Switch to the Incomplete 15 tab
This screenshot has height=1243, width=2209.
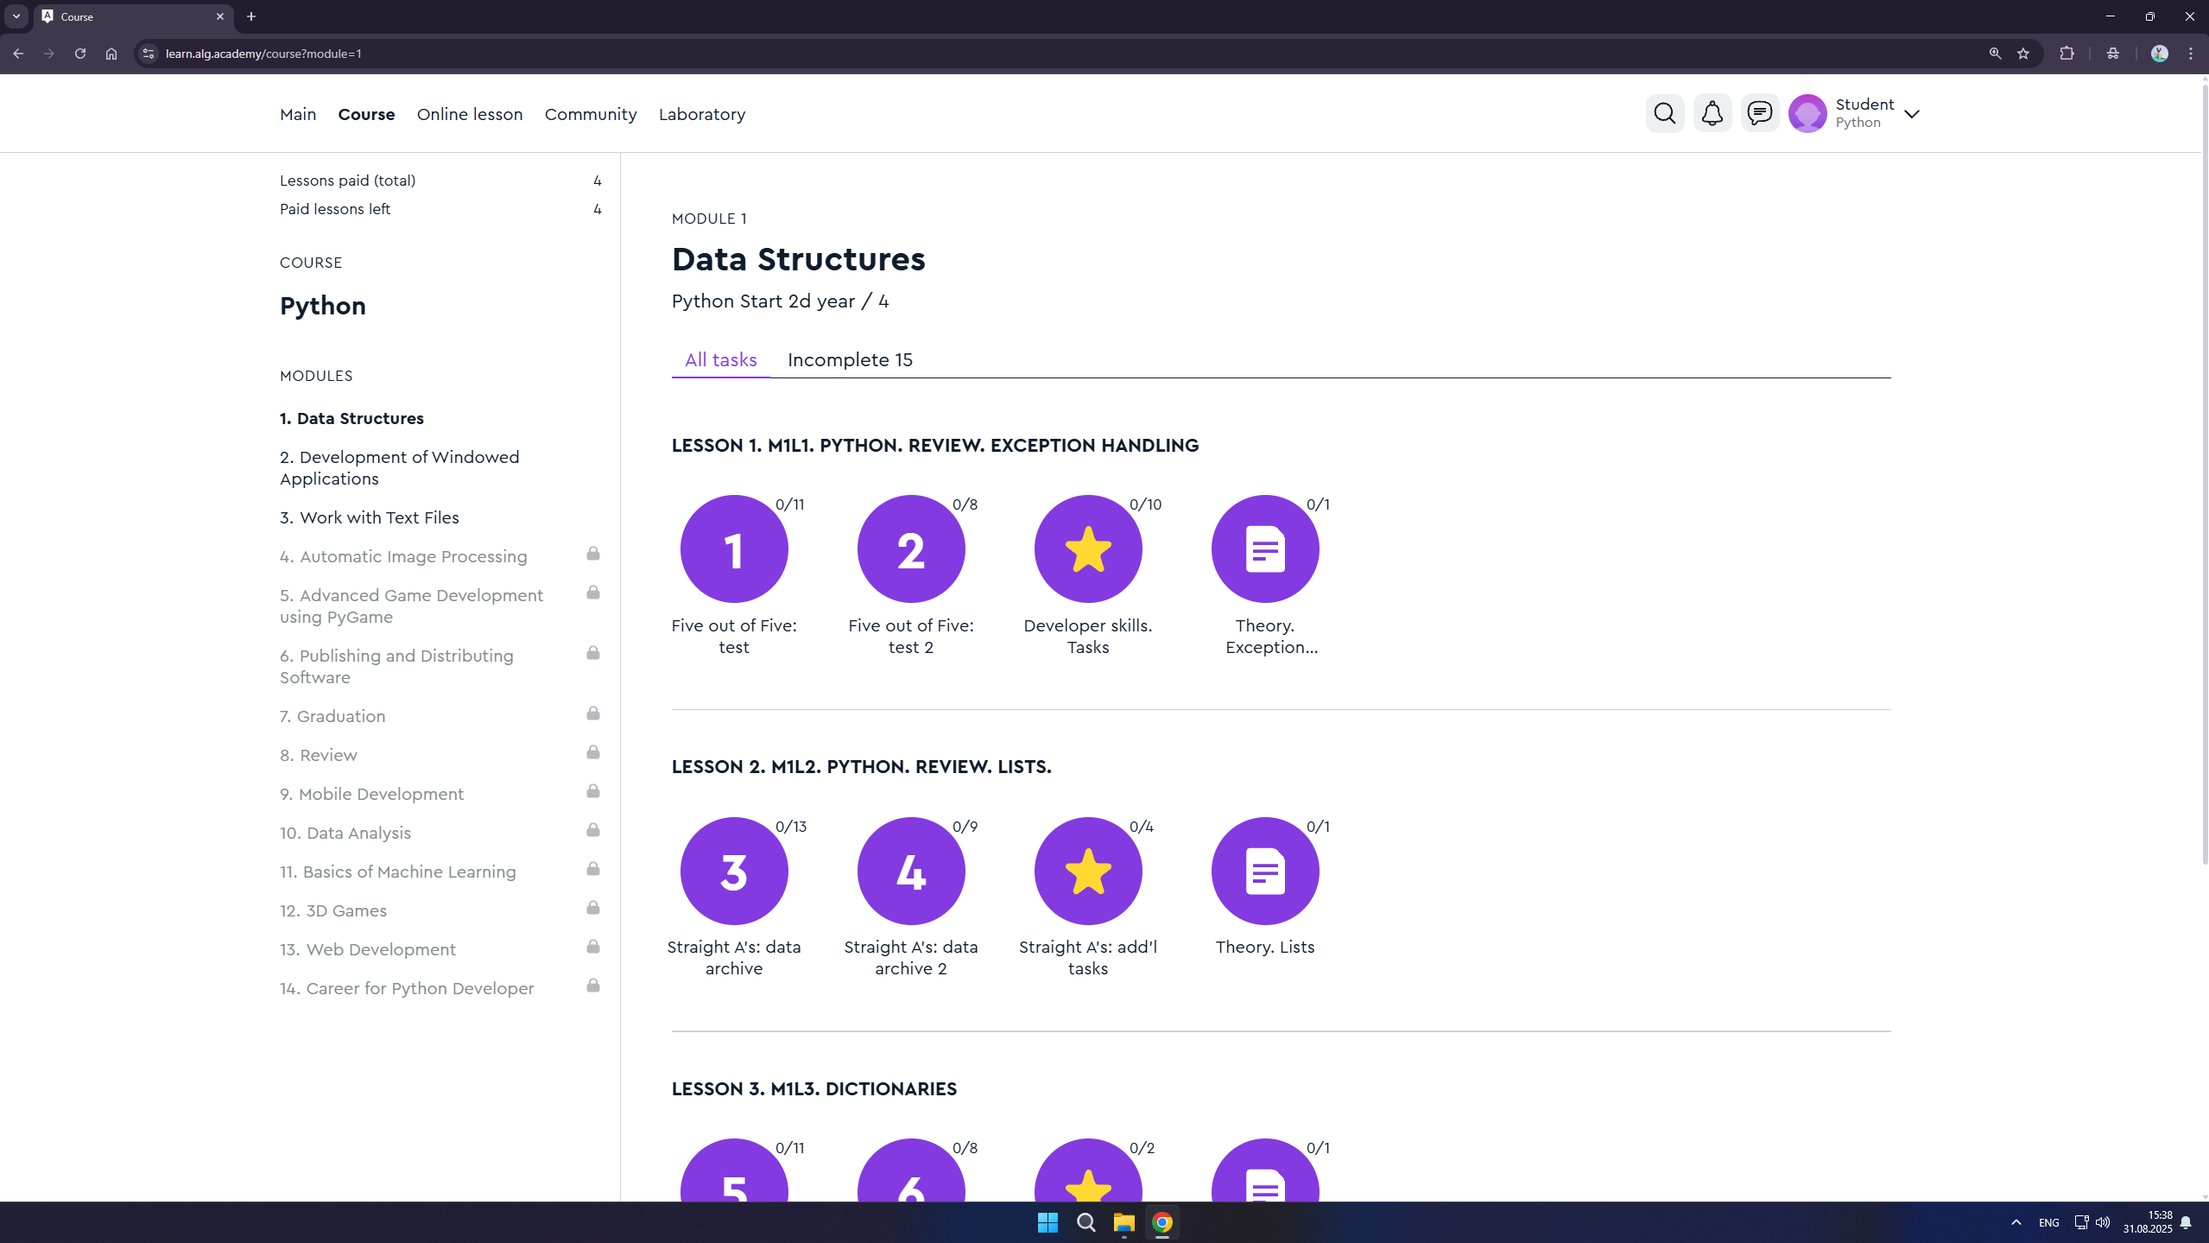[x=850, y=359]
